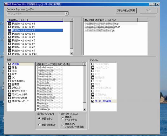Image resolution: width=167 pixels, height=136 pixels.
Task: Click the OE Rule title bar app icon
Action: [6, 4]
